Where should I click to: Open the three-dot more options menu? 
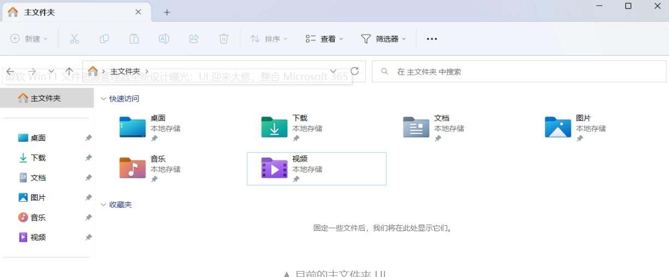point(432,39)
